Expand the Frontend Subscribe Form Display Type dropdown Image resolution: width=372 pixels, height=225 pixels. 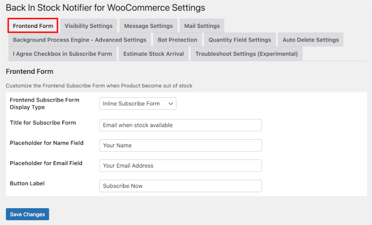138,104
